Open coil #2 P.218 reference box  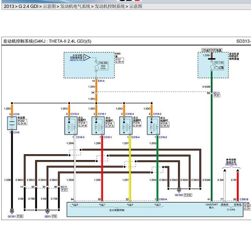[x=165, y=125]
